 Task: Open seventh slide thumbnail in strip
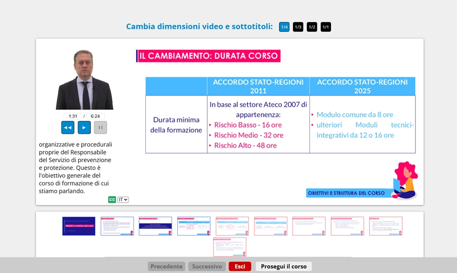(x=309, y=226)
